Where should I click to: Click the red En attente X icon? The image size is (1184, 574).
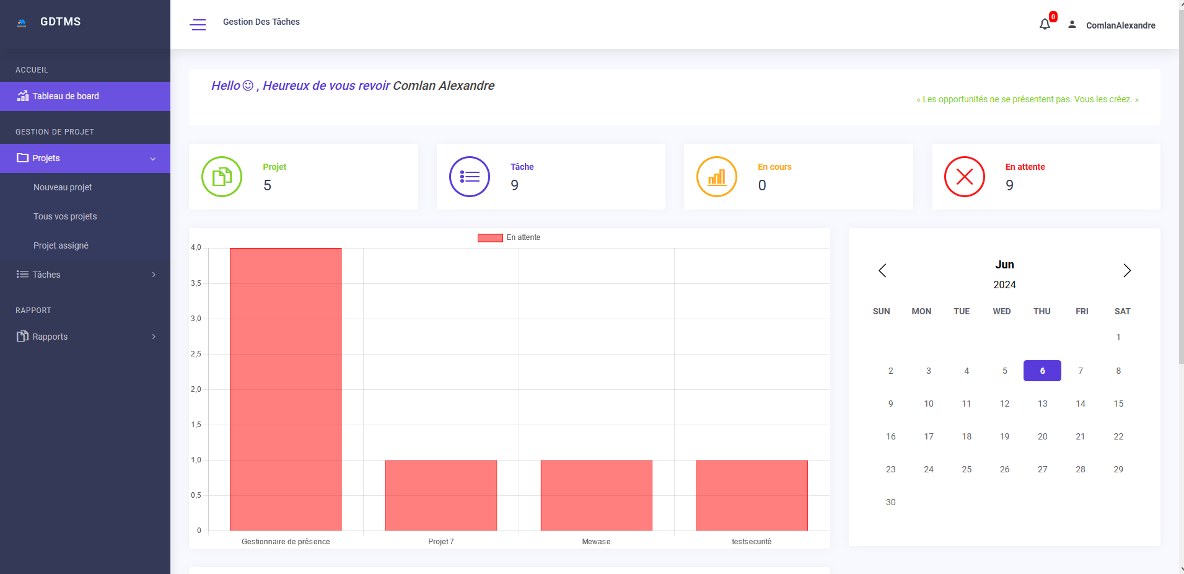(964, 177)
